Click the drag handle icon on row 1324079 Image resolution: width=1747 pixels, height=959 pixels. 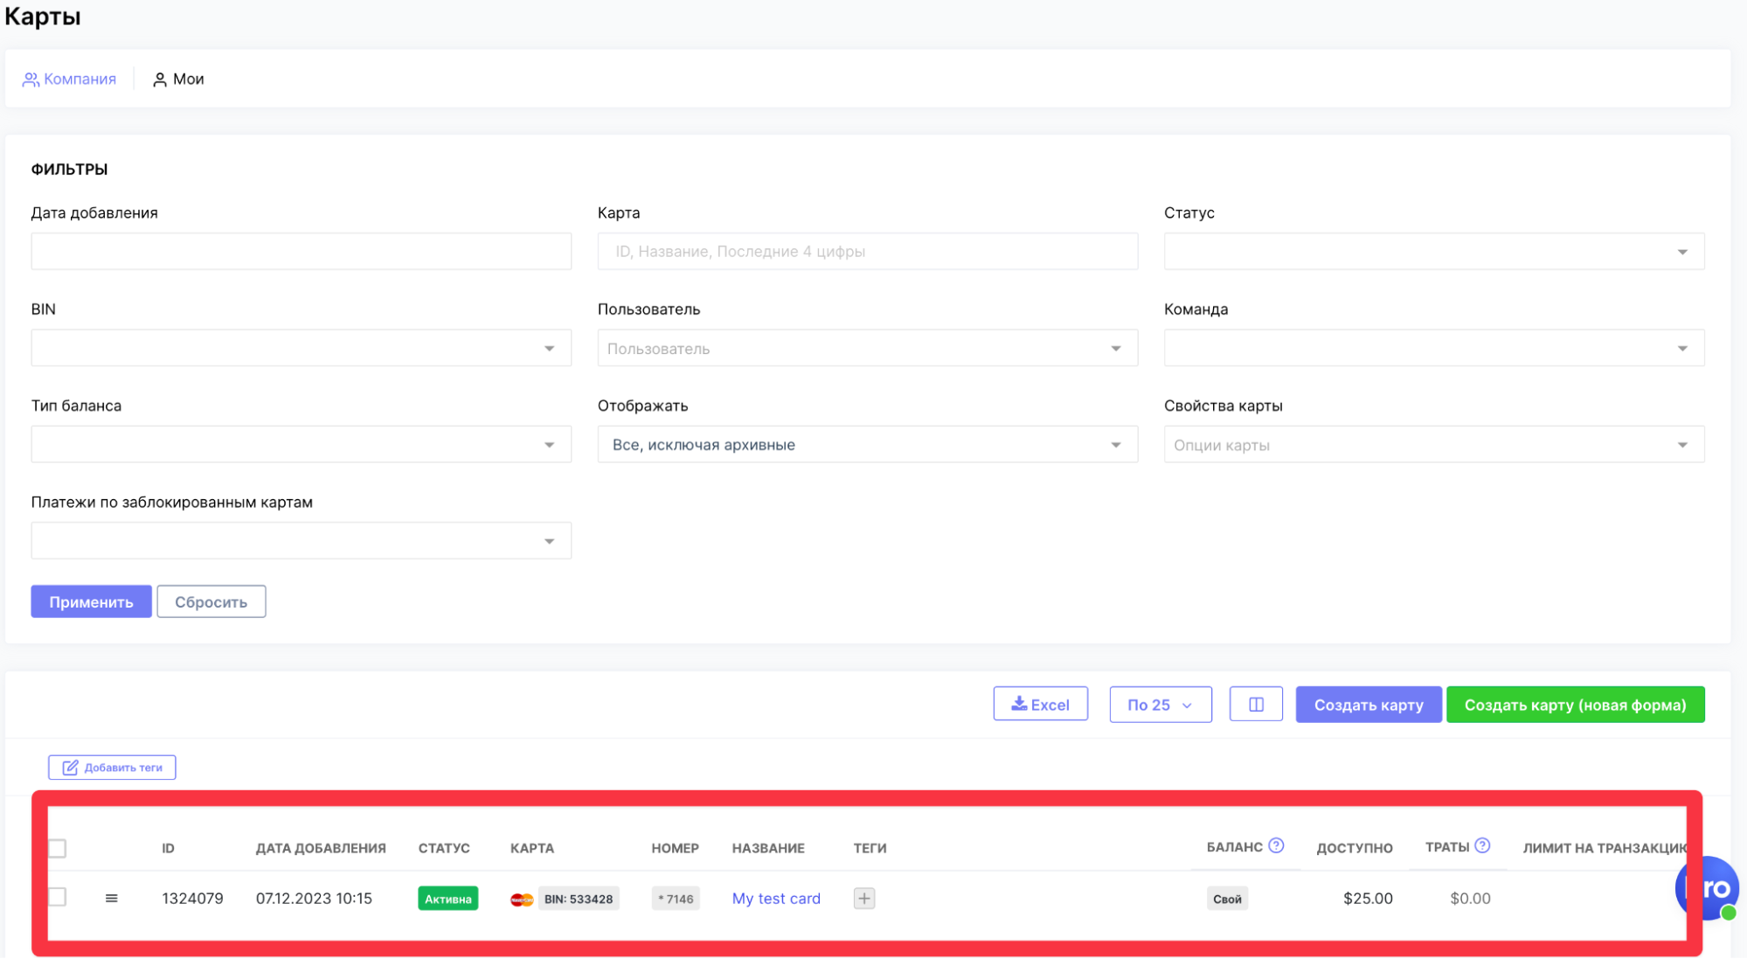click(111, 899)
